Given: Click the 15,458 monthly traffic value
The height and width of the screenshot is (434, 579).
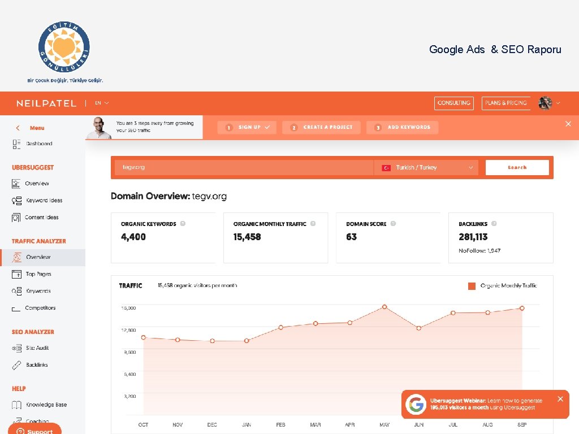Looking at the screenshot, I should coord(247,237).
